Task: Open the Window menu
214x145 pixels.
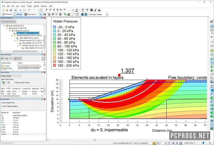Action: (x=44, y=6)
